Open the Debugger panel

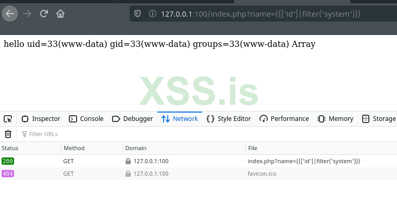tap(132, 119)
